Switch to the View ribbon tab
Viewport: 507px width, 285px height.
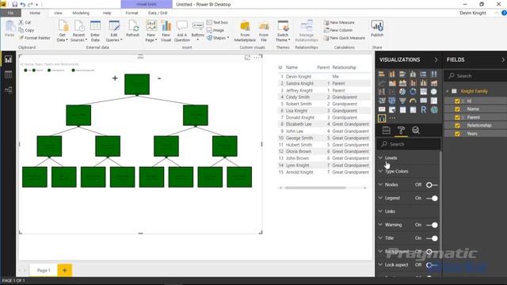tap(58, 13)
